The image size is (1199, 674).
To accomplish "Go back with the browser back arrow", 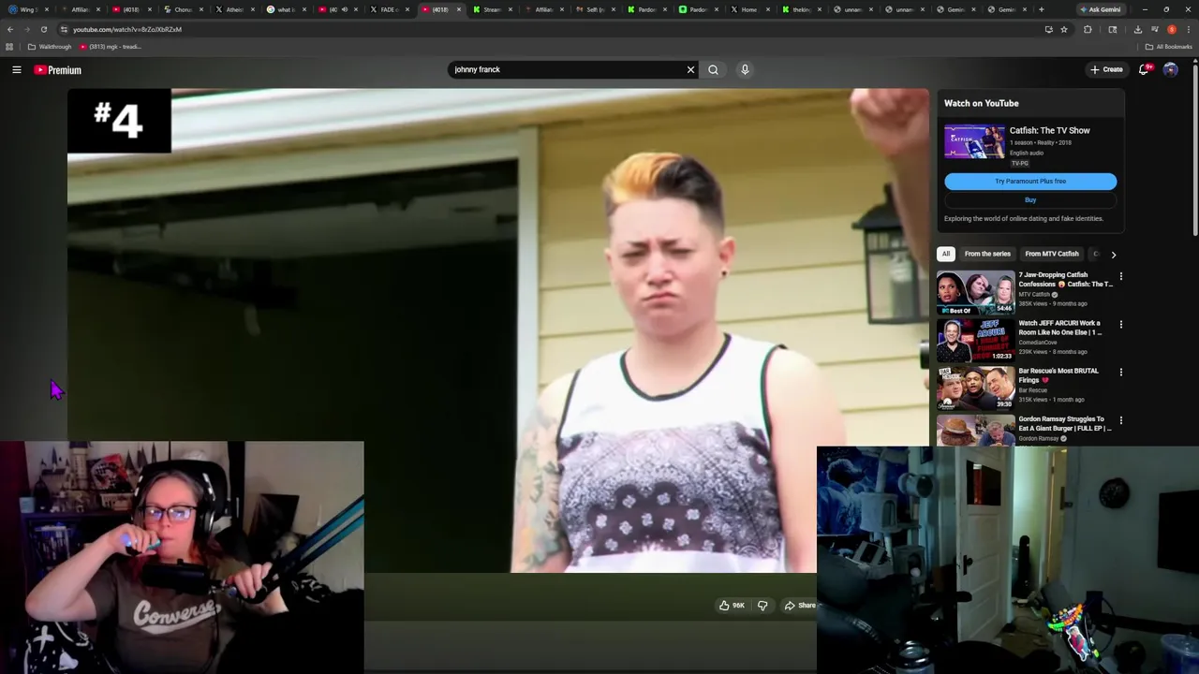I will click(x=10, y=29).
